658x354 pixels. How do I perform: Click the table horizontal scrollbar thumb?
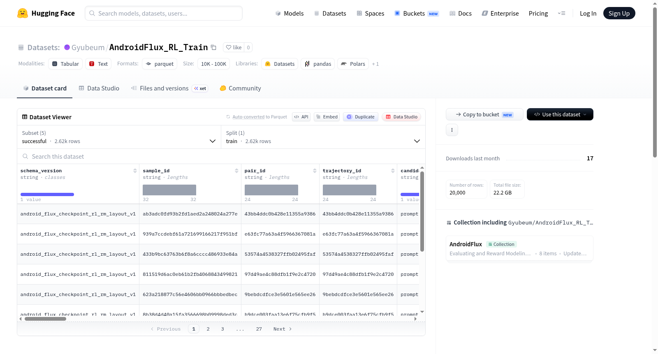pos(45,319)
